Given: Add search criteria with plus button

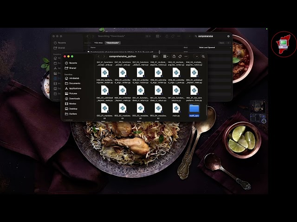Looking at the screenshot, I should [x=228, y=43].
